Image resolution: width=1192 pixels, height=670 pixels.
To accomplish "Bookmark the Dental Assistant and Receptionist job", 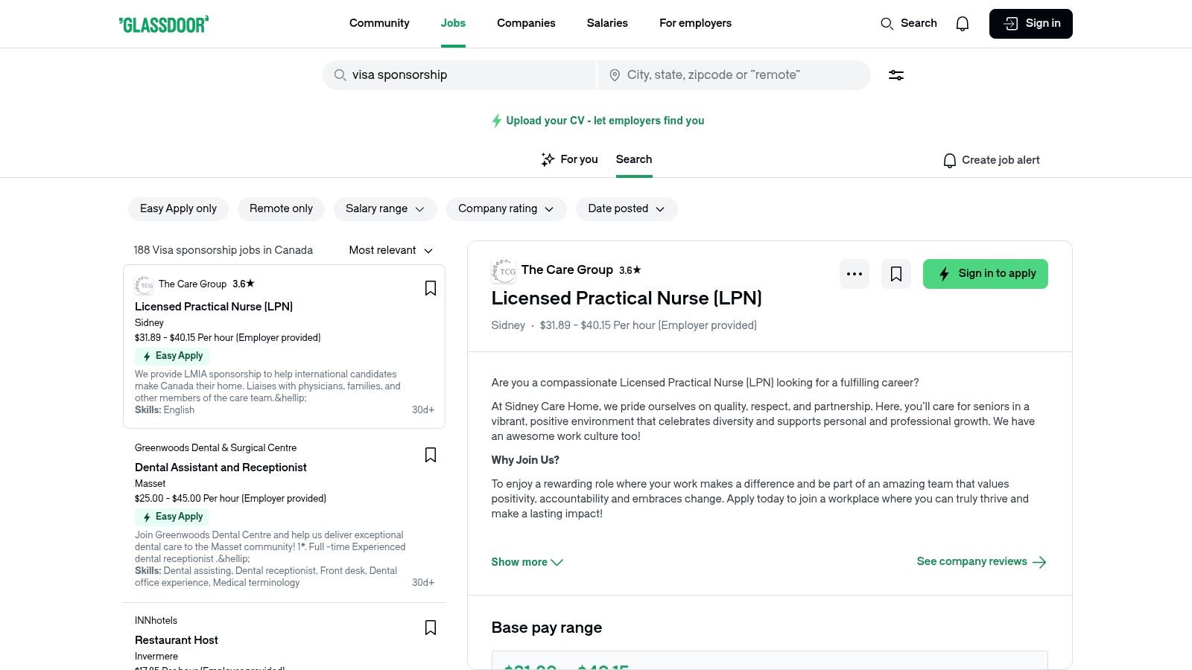I will point(431,455).
